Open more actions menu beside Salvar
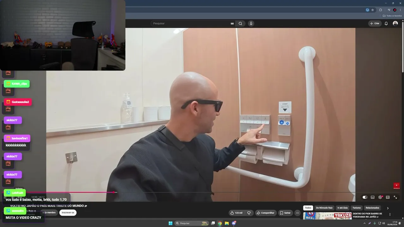404x227 pixels. [297, 213]
